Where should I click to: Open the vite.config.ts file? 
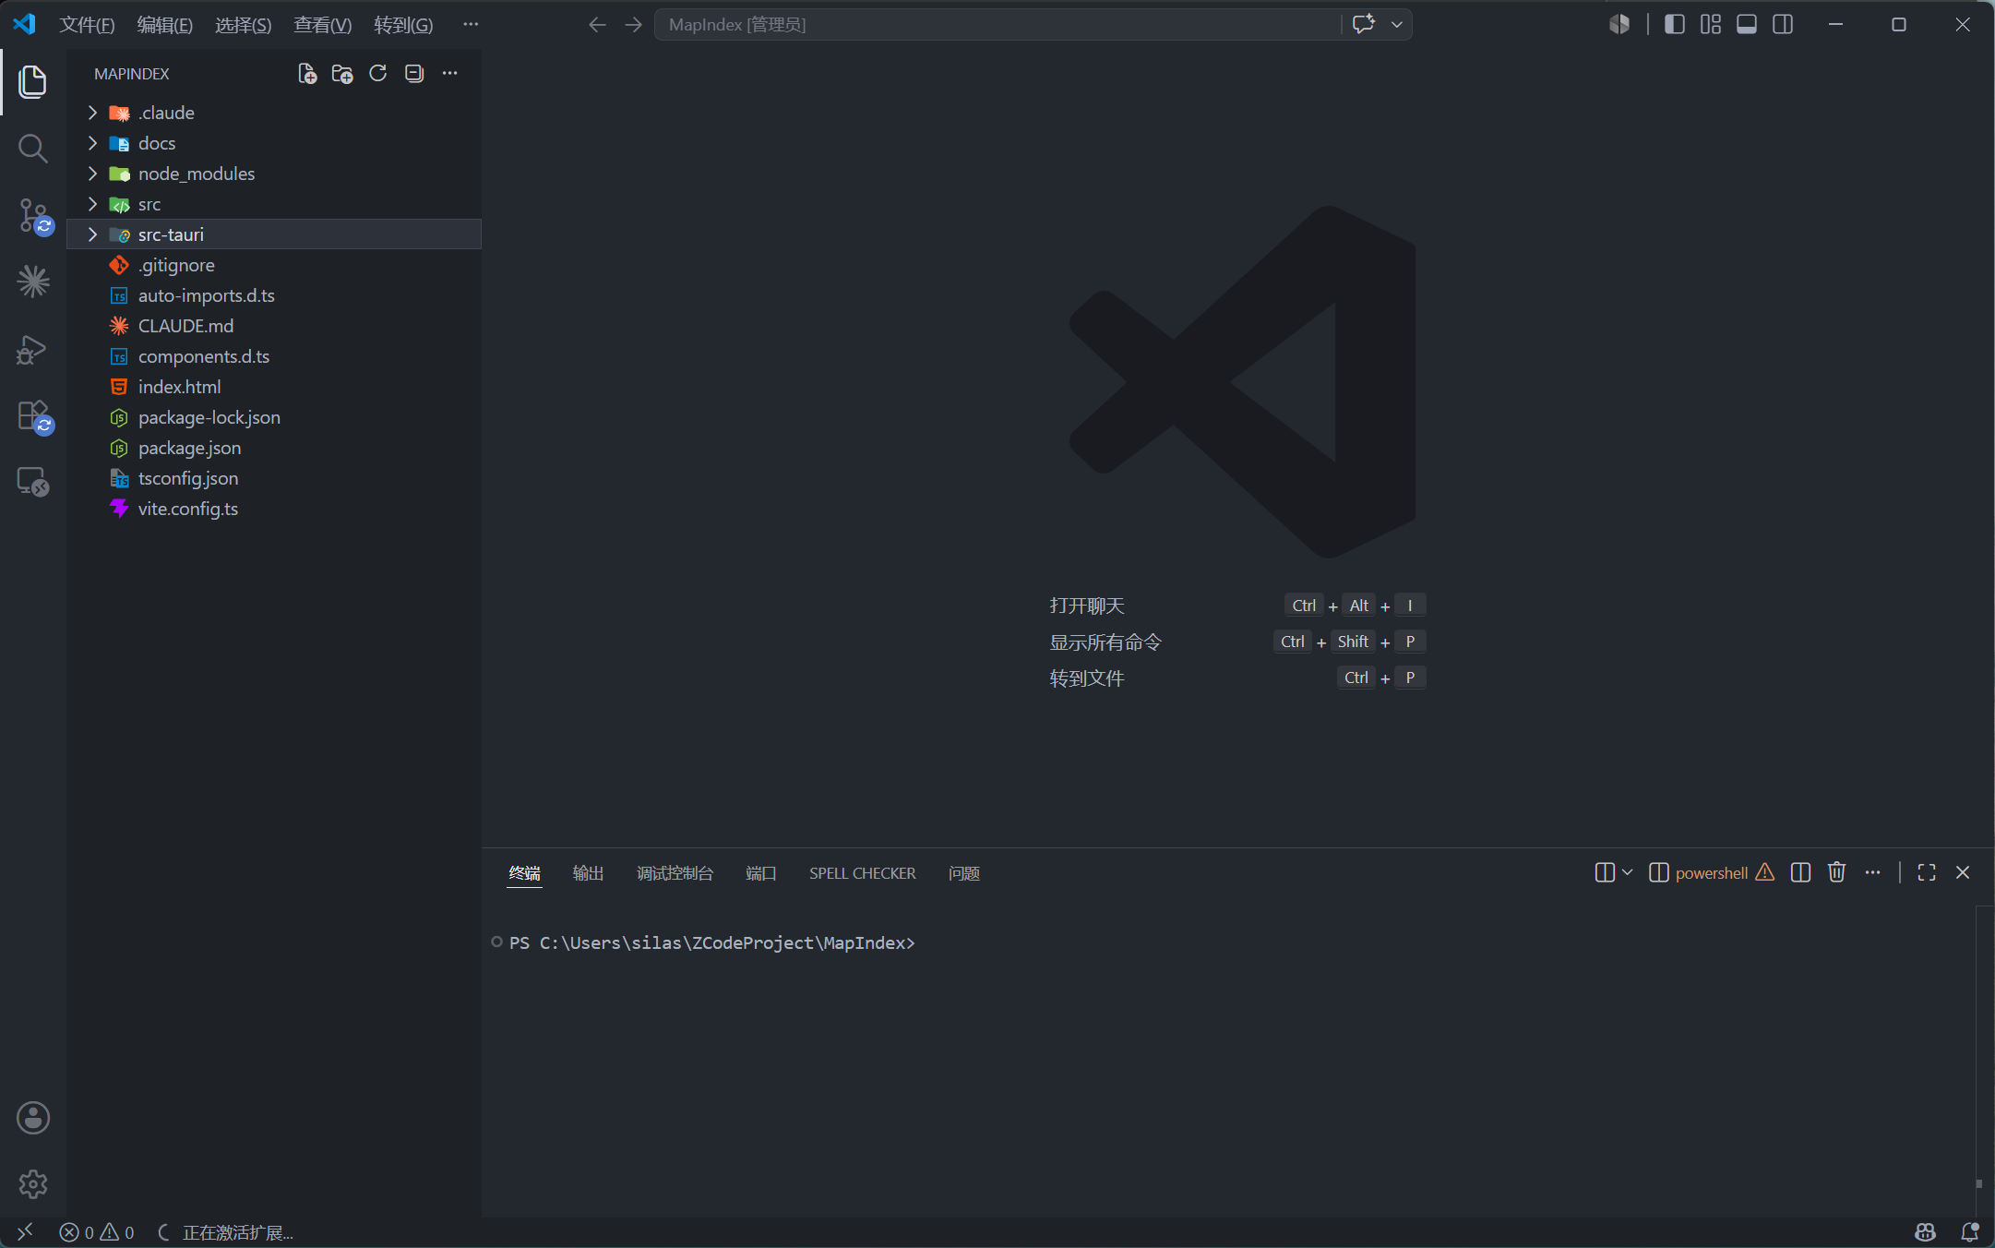(x=274, y=509)
